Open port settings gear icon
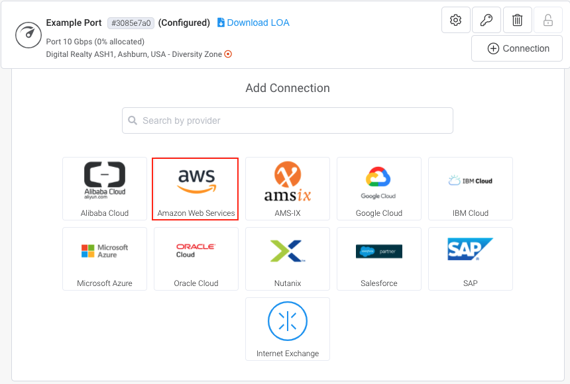The height and width of the screenshot is (384, 570). coord(456,20)
